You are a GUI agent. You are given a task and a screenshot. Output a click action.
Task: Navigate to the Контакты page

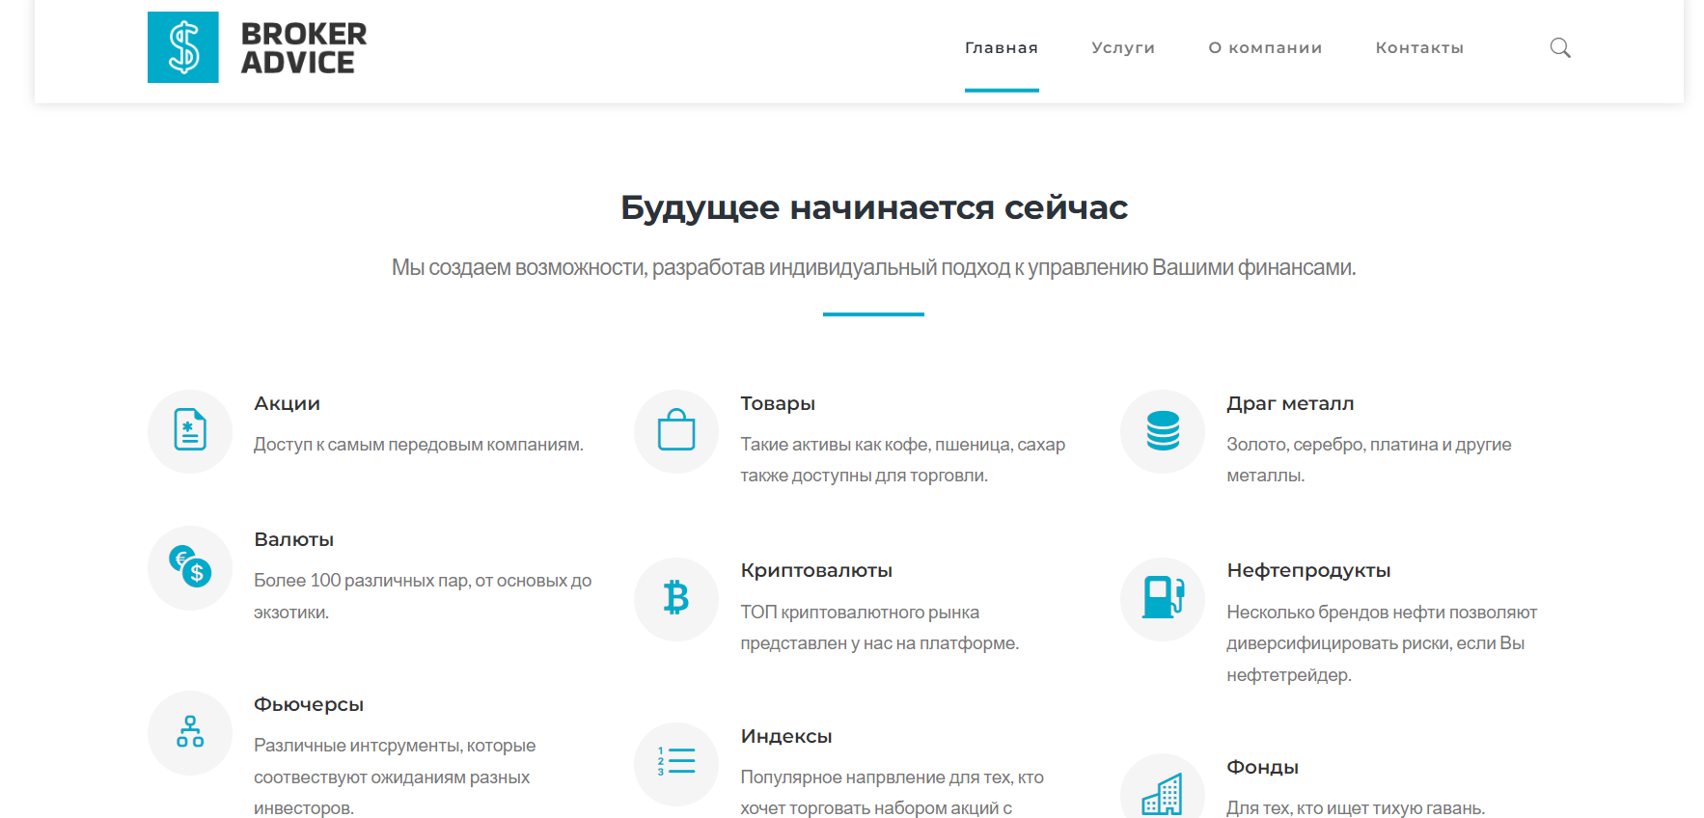tap(1419, 48)
